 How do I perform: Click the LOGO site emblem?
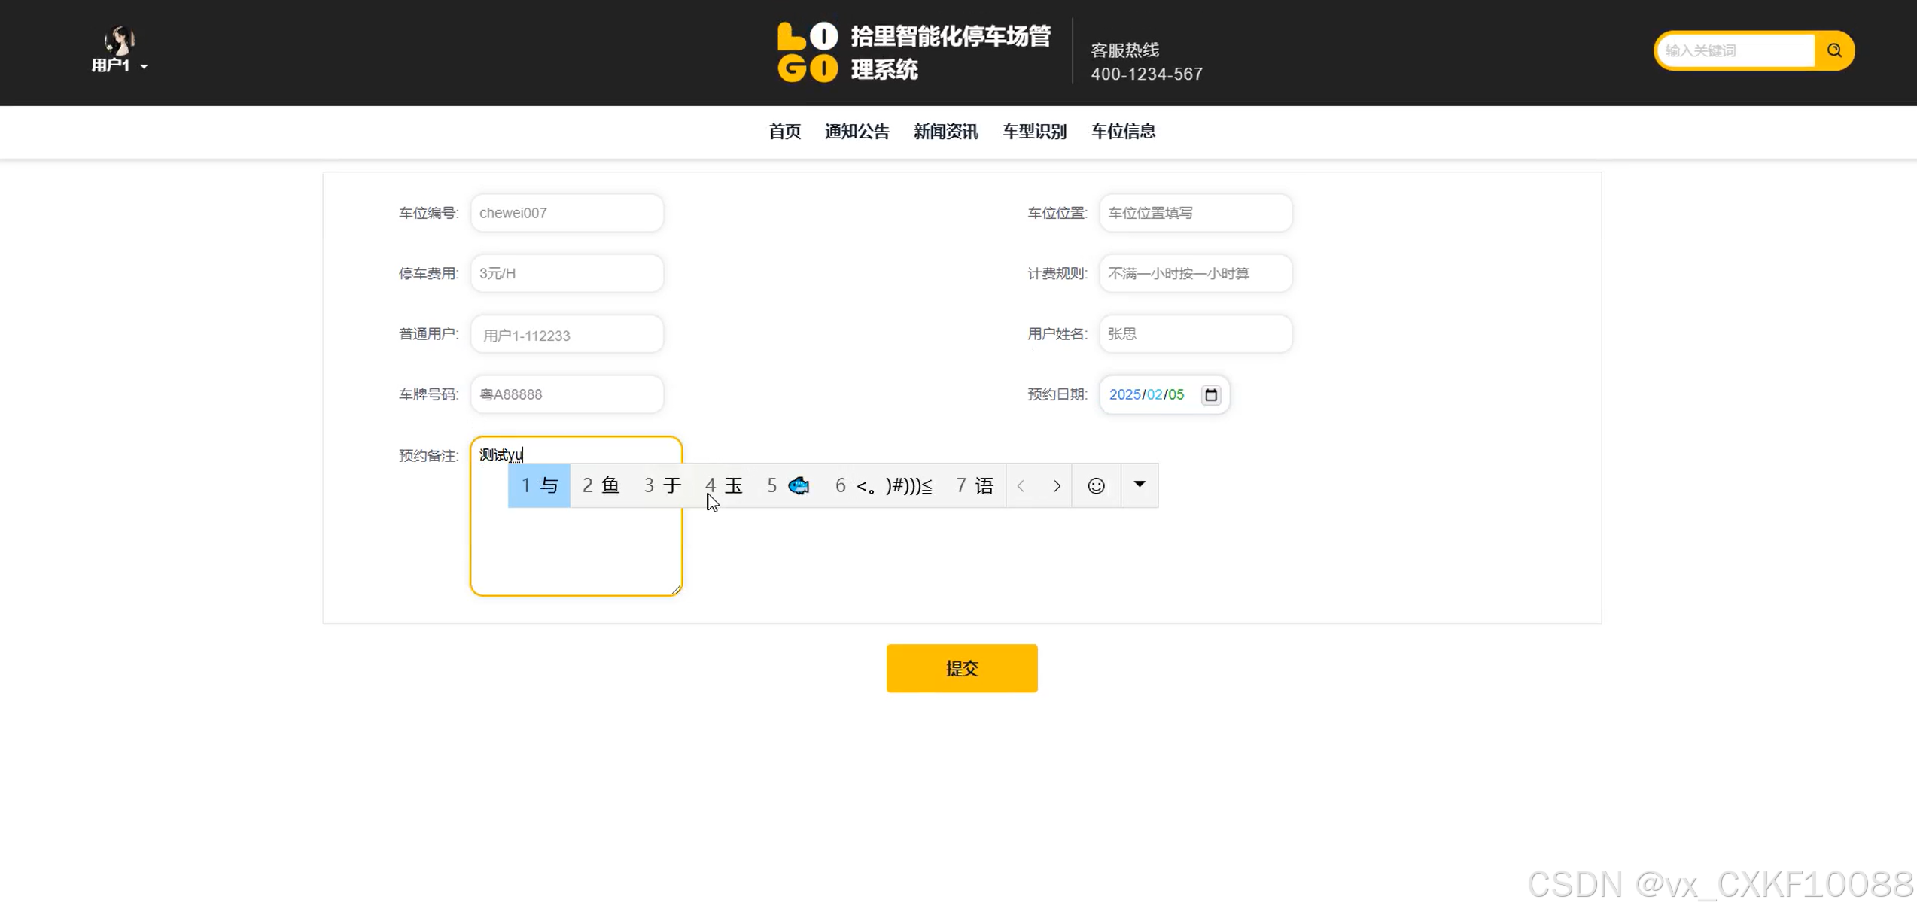pos(807,52)
